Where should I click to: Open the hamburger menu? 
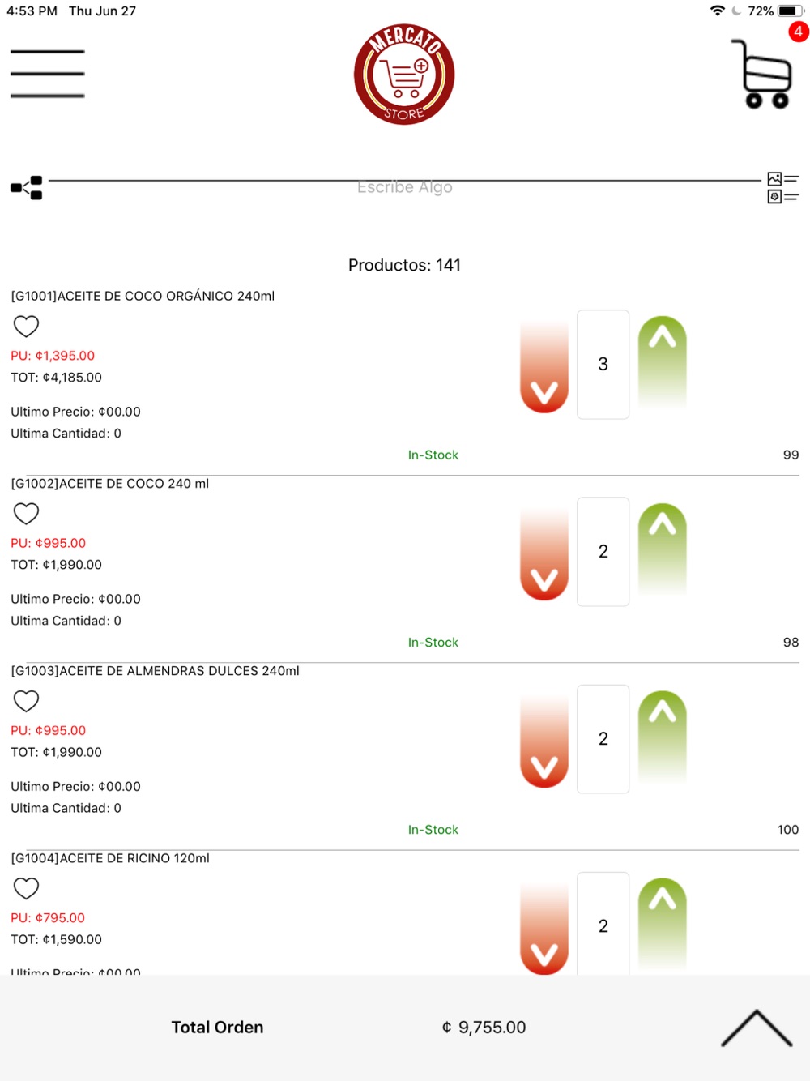(47, 74)
